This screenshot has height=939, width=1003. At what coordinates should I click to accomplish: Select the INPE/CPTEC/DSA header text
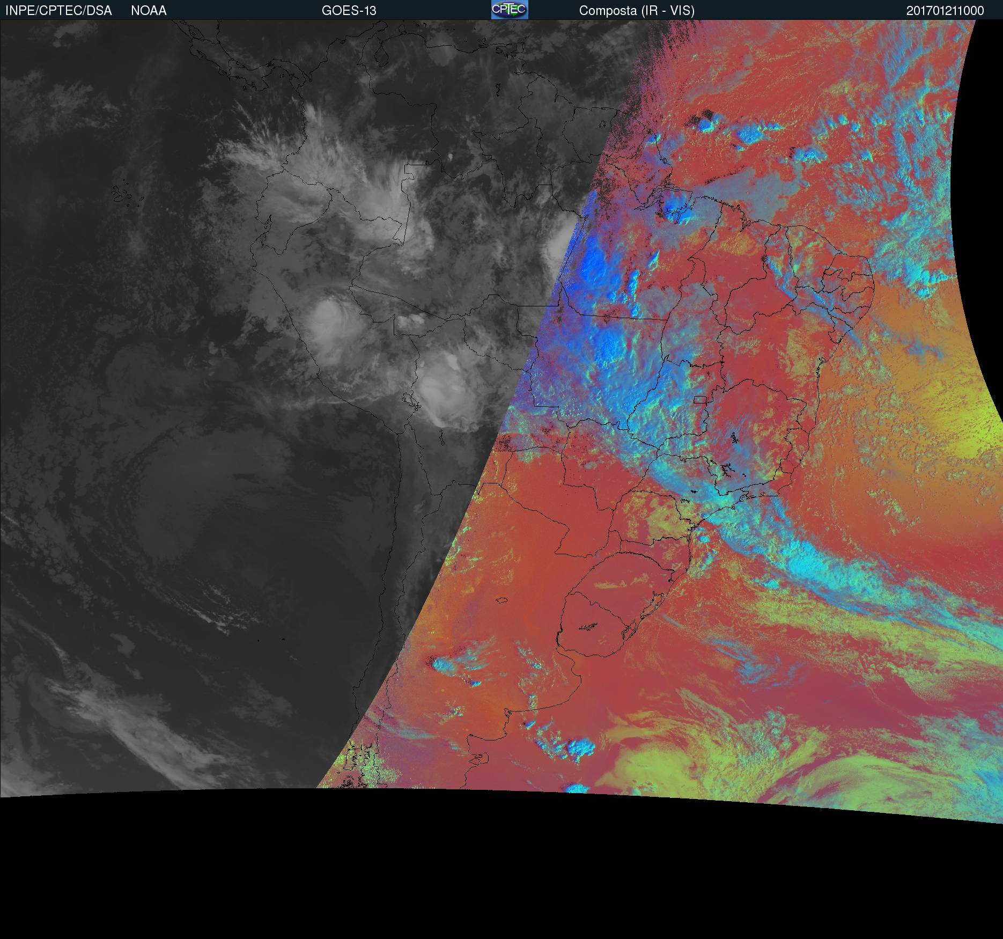coord(58,11)
